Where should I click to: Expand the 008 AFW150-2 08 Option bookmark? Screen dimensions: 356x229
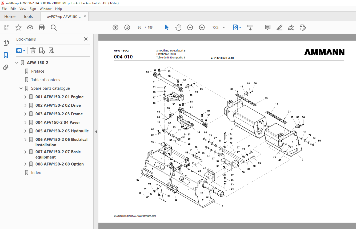coord(26,164)
